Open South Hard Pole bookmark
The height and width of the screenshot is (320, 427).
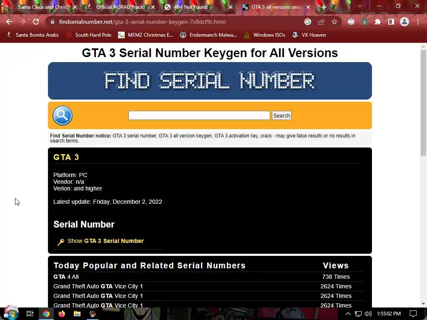89,35
